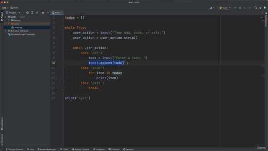This screenshot has height=151, width=268.
Task: Open the Find tool window
Action: coord(30,149)
